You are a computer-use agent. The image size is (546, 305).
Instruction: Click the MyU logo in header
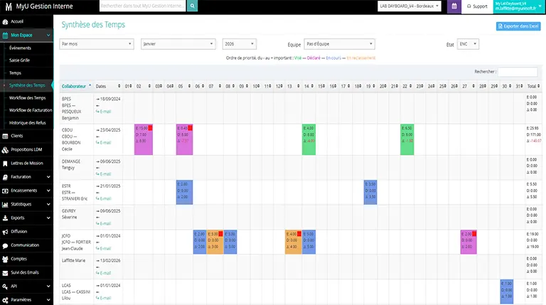coord(9,6)
